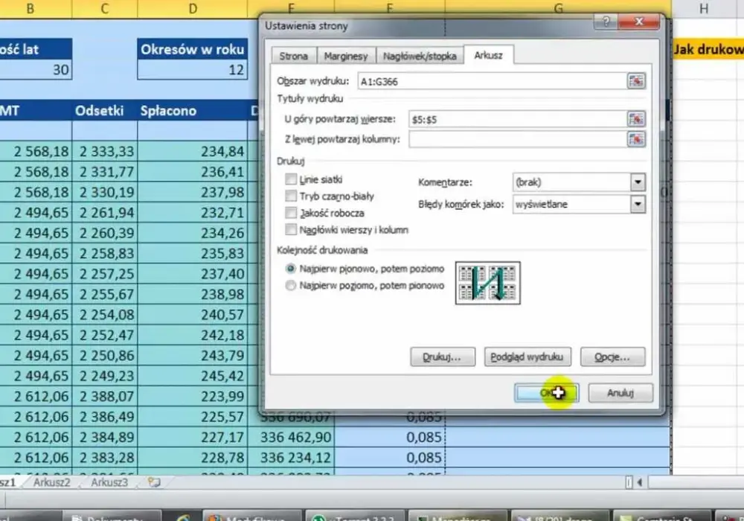Click Z lewej powtarzaj kolumny field
Image resolution: width=744 pixels, height=521 pixels.
[x=518, y=139]
